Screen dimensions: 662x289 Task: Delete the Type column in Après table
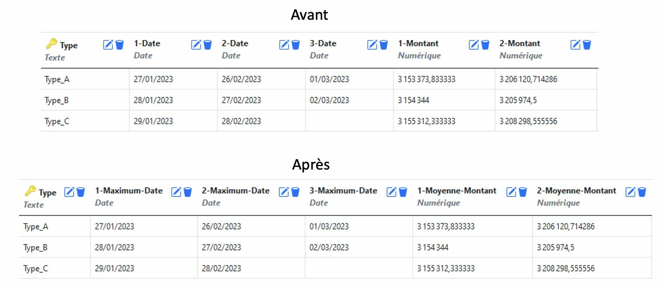click(x=81, y=192)
